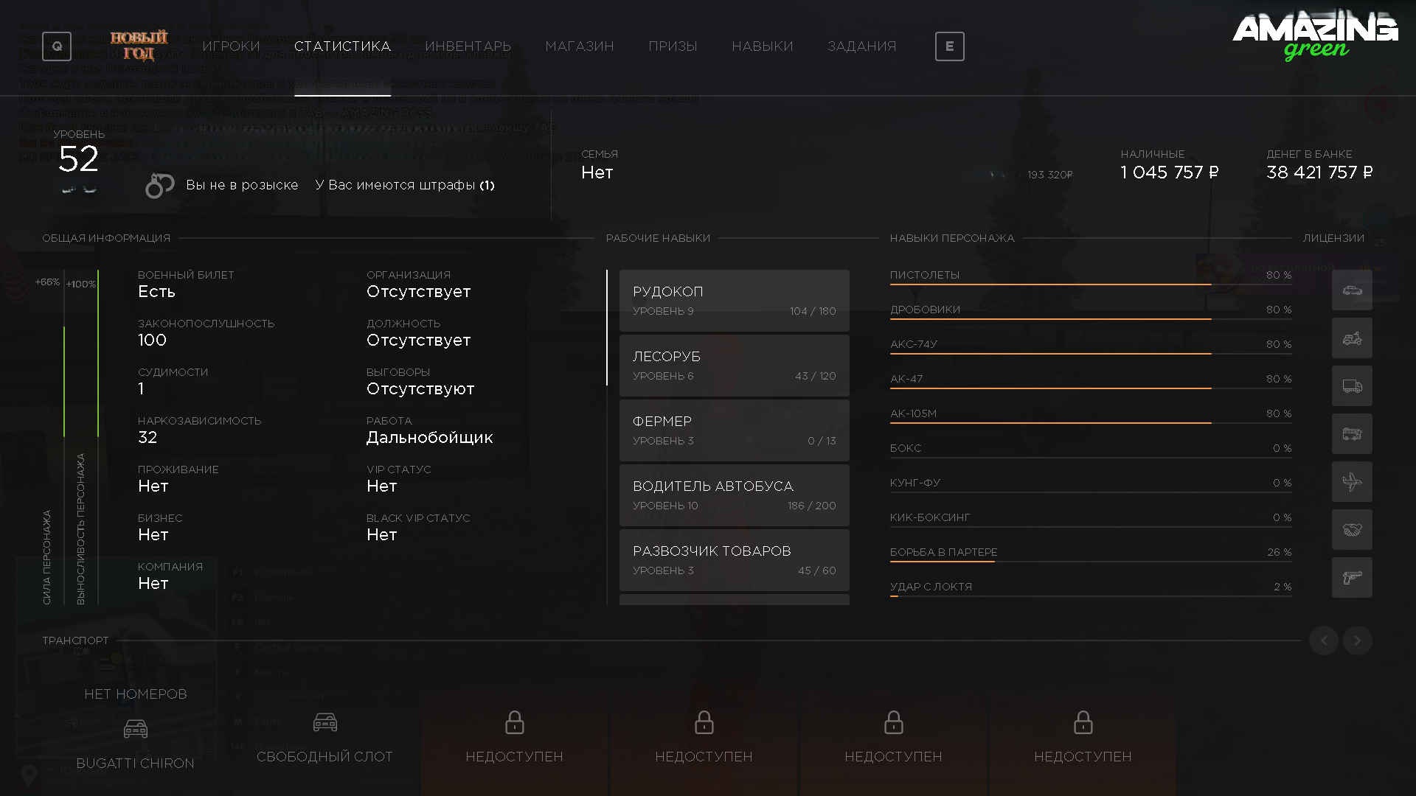Go to the ЗАДАНИЯ tab
Image resolution: width=1416 pixels, height=796 pixels.
pyautogui.click(x=861, y=46)
